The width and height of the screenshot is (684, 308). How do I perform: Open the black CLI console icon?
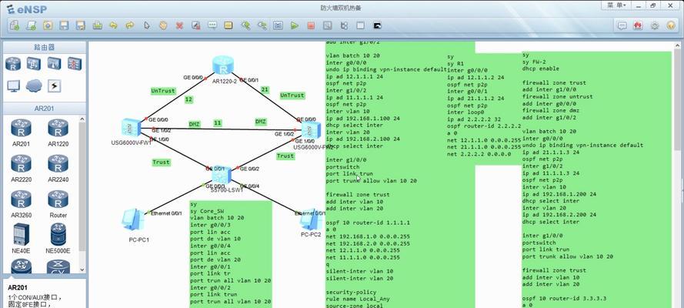(377, 25)
